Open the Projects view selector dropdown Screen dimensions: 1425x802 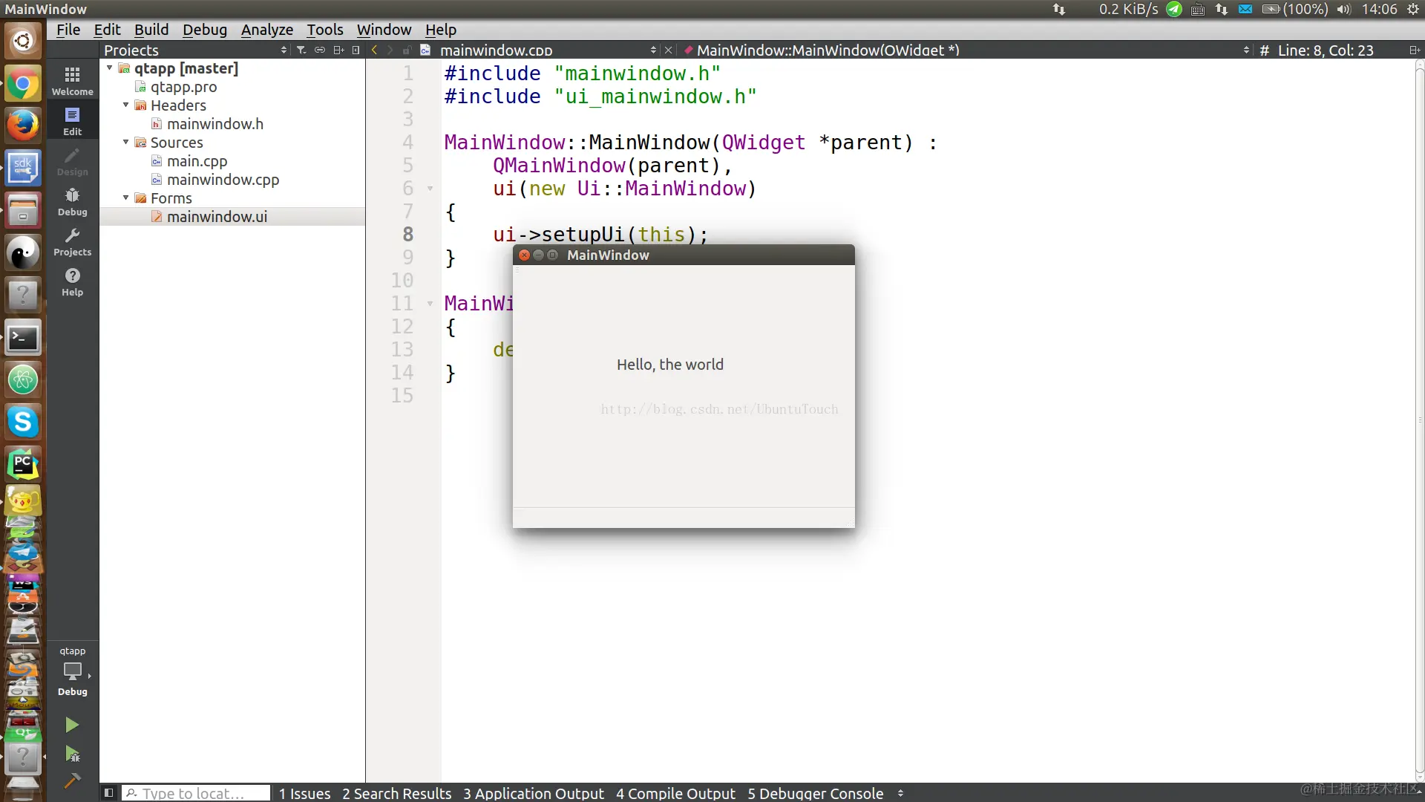click(x=284, y=50)
